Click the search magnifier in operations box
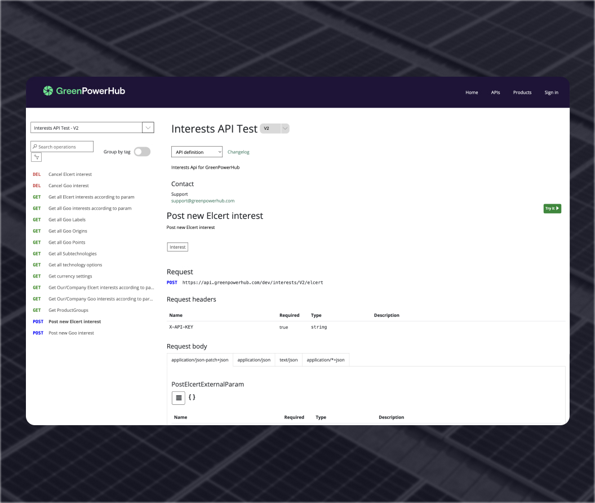 [x=35, y=147]
